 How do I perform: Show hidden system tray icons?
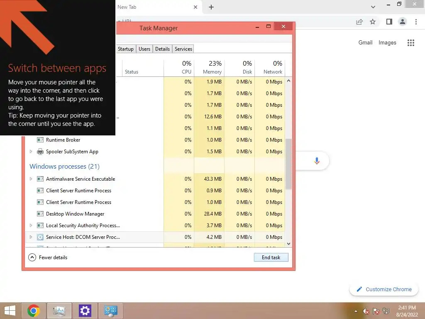356,311
